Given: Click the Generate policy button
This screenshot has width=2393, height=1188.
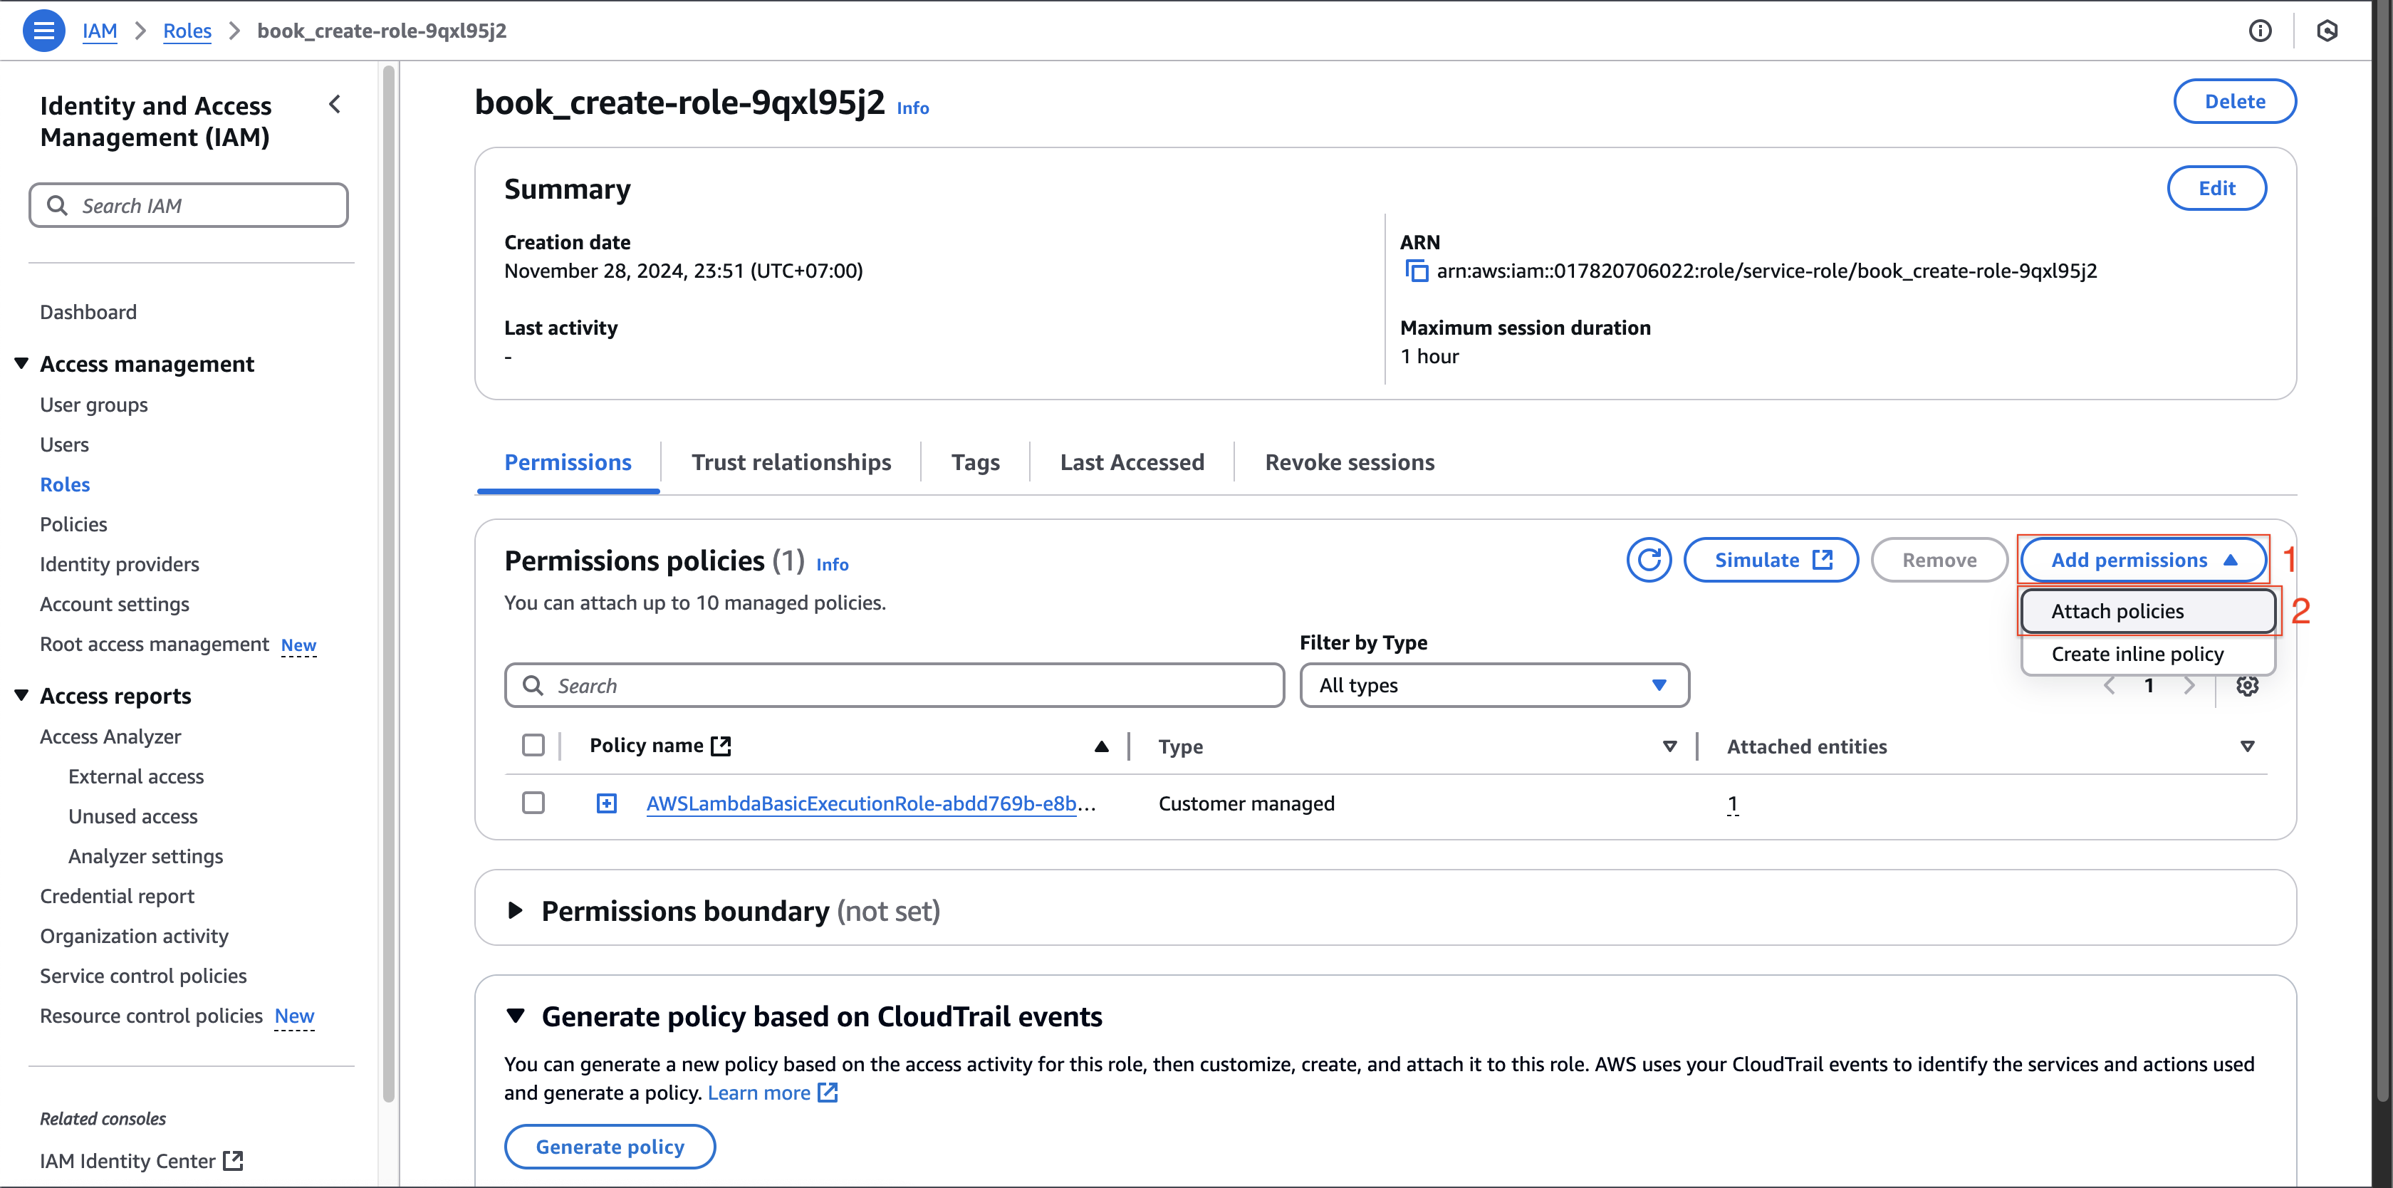Looking at the screenshot, I should tap(610, 1147).
